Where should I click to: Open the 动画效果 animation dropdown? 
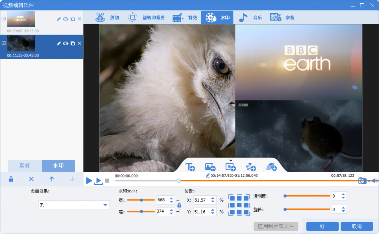(74, 205)
